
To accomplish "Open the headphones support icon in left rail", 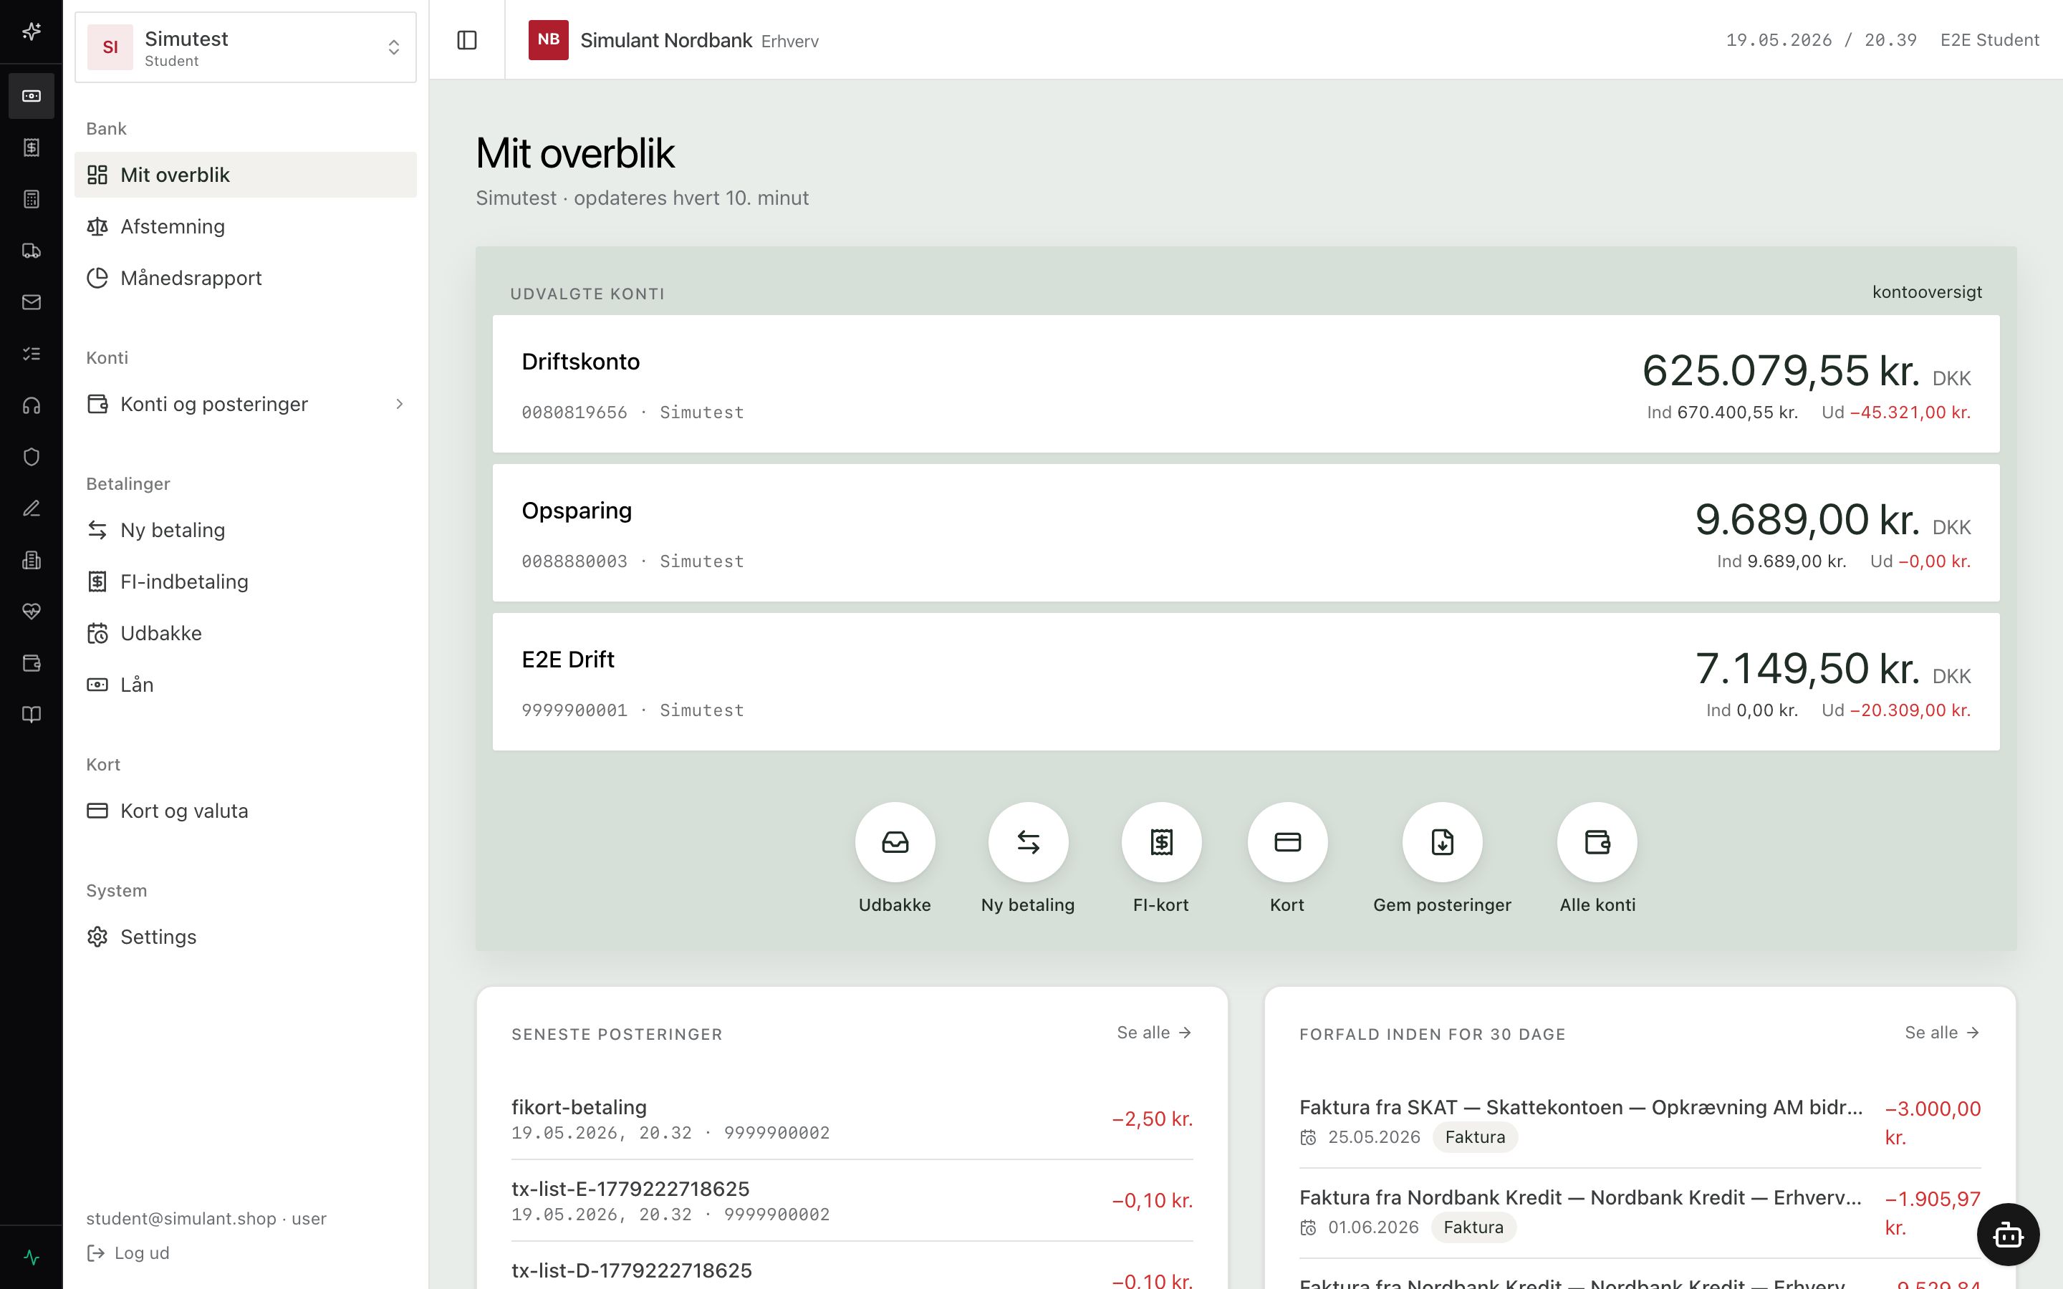I will point(32,405).
